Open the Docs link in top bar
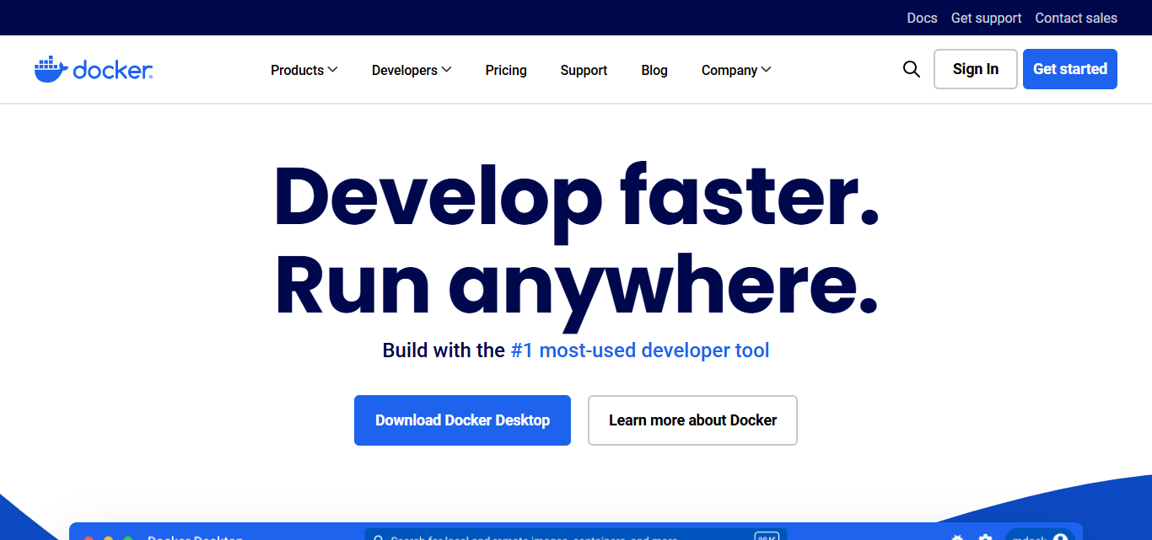Viewport: 1152px width, 540px height. pos(922,18)
